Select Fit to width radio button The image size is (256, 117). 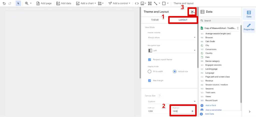coord(149,71)
